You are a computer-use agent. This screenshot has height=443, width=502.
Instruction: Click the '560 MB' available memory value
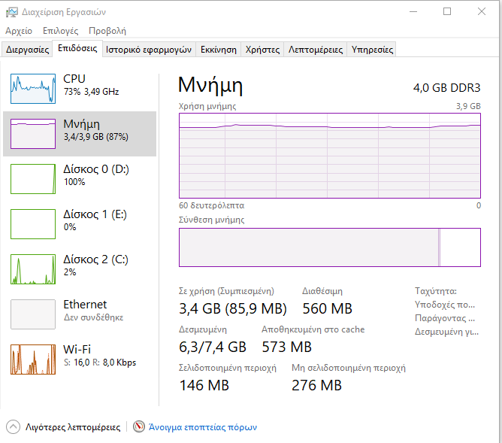click(x=327, y=309)
